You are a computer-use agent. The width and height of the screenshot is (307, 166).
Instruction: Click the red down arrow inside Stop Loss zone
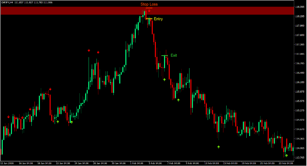(x=149, y=11)
